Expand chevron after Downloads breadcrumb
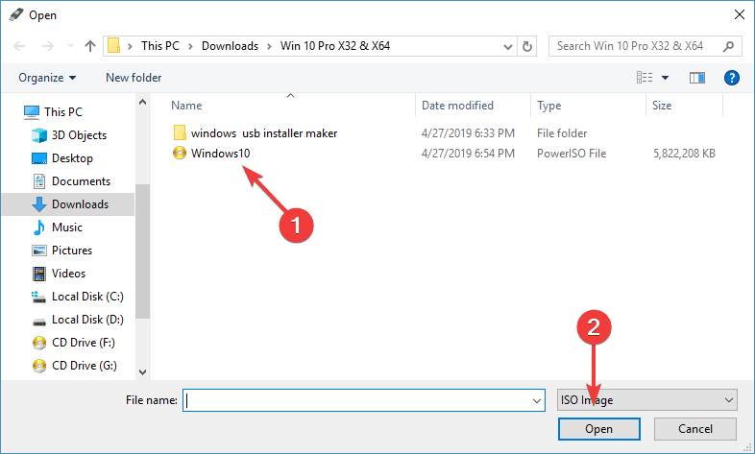 click(270, 46)
